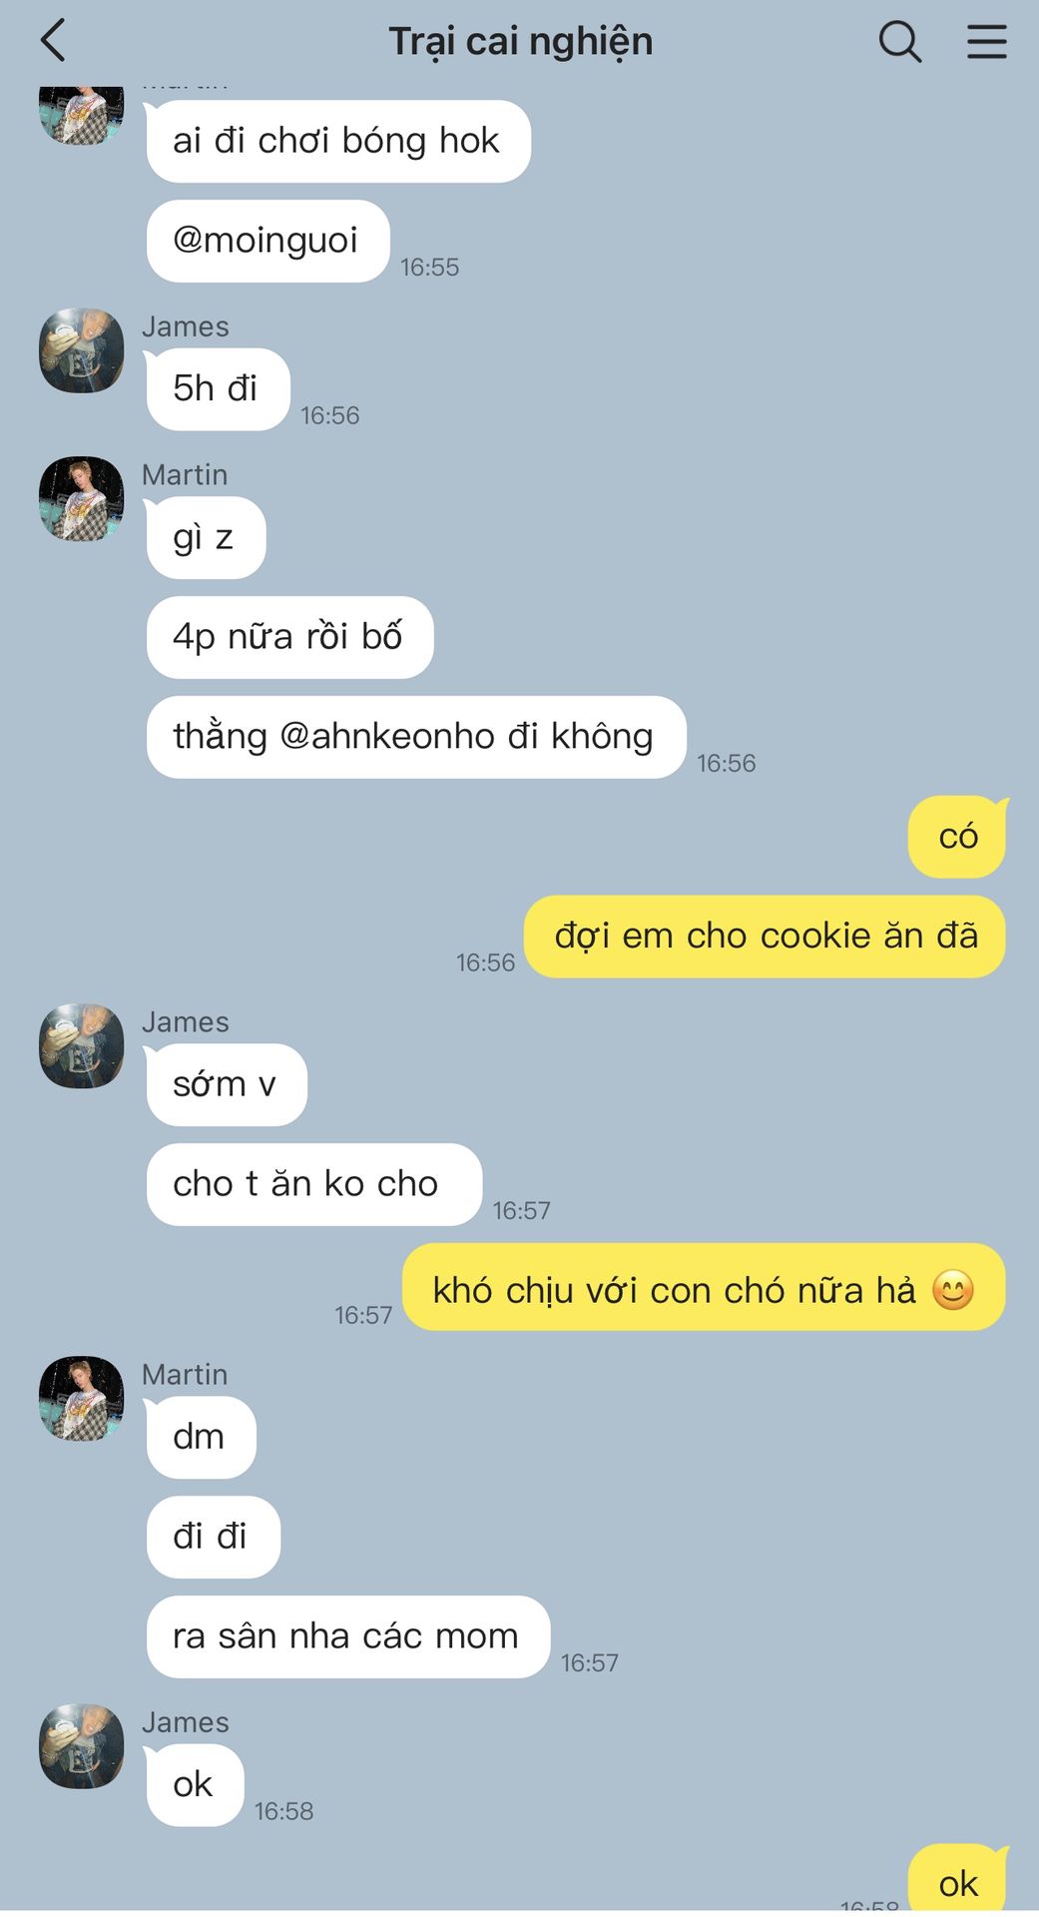Tap the '@ahnkeonho' mention message
1039x1917 pixels.
pos(416,737)
